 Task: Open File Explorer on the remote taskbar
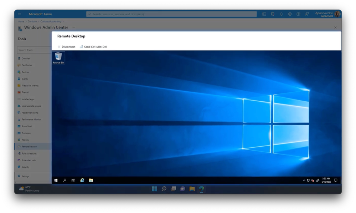tap(91, 180)
